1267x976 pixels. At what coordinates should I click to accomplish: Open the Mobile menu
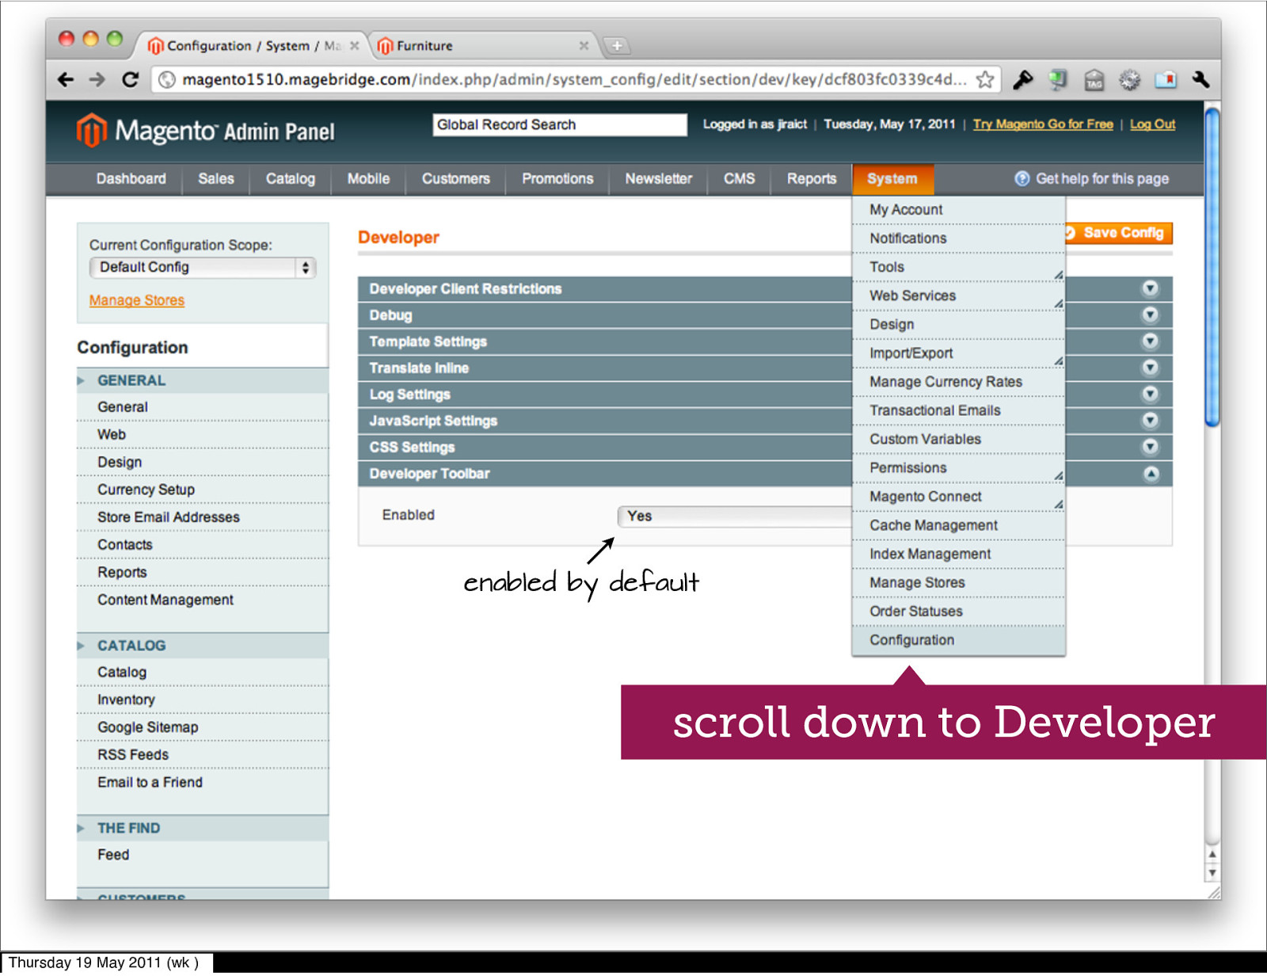click(x=368, y=178)
